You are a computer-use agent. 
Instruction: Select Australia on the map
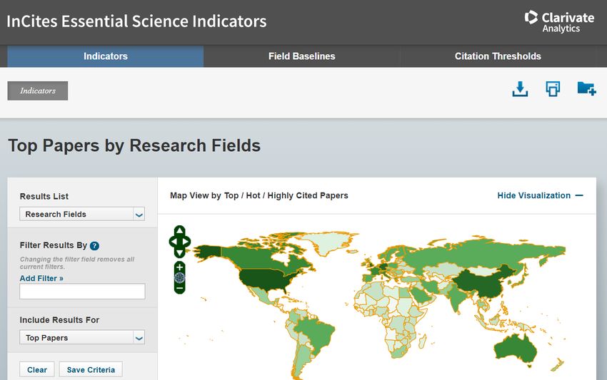pyautogui.click(x=515, y=347)
